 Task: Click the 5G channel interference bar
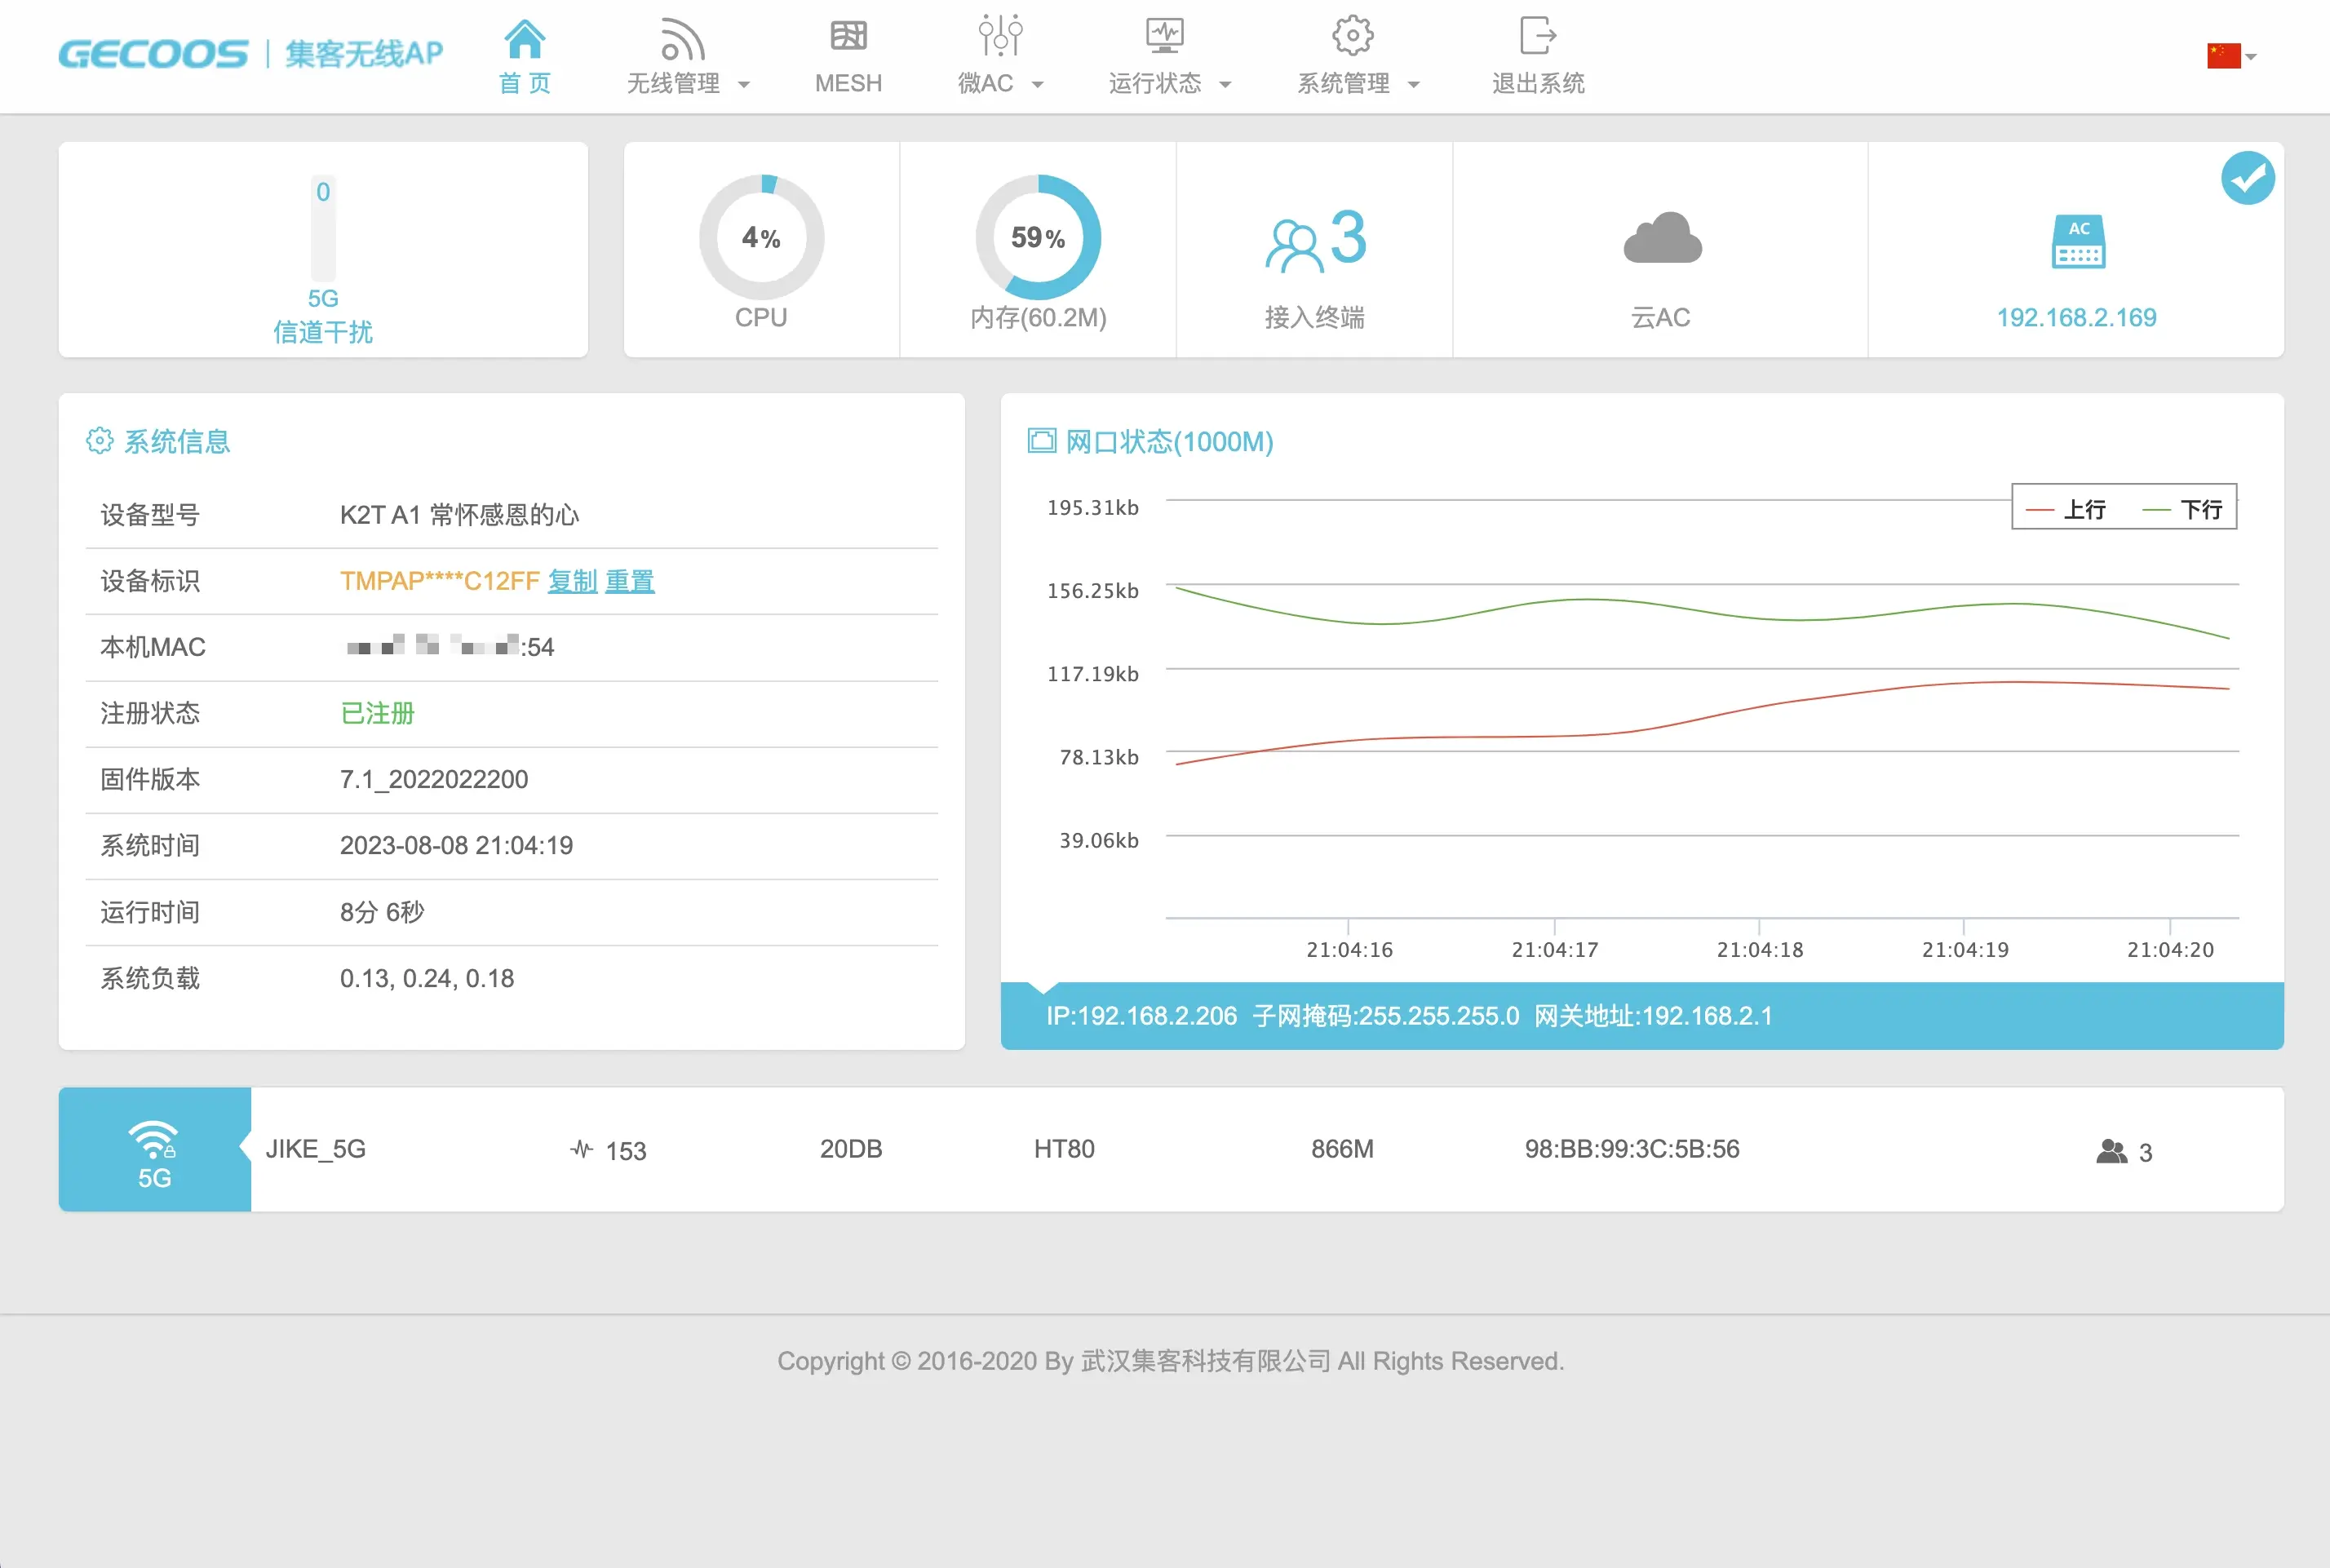323,232
